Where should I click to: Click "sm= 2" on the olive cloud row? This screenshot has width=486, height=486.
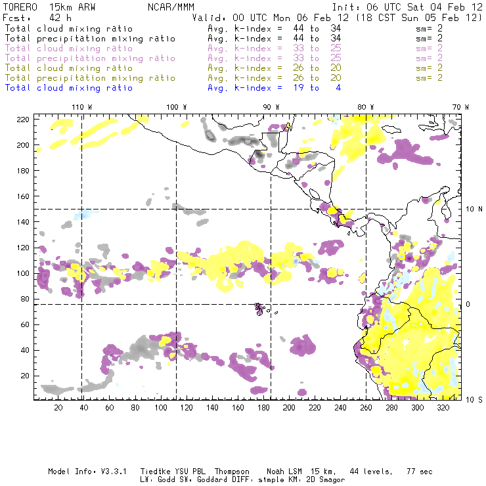430,68
